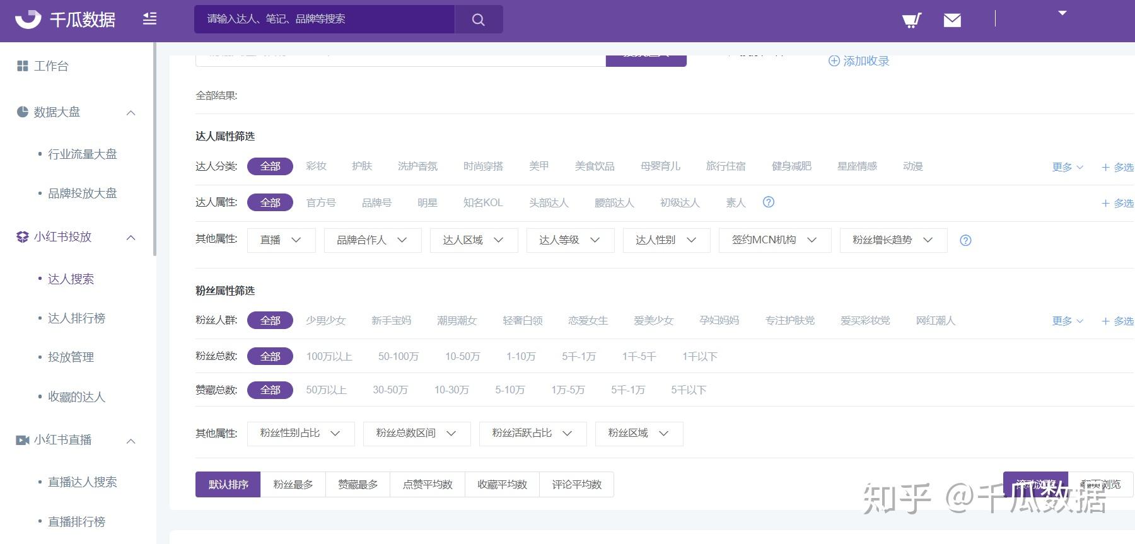
Task: Click 小红书投放 cube icon
Action: (x=22, y=237)
